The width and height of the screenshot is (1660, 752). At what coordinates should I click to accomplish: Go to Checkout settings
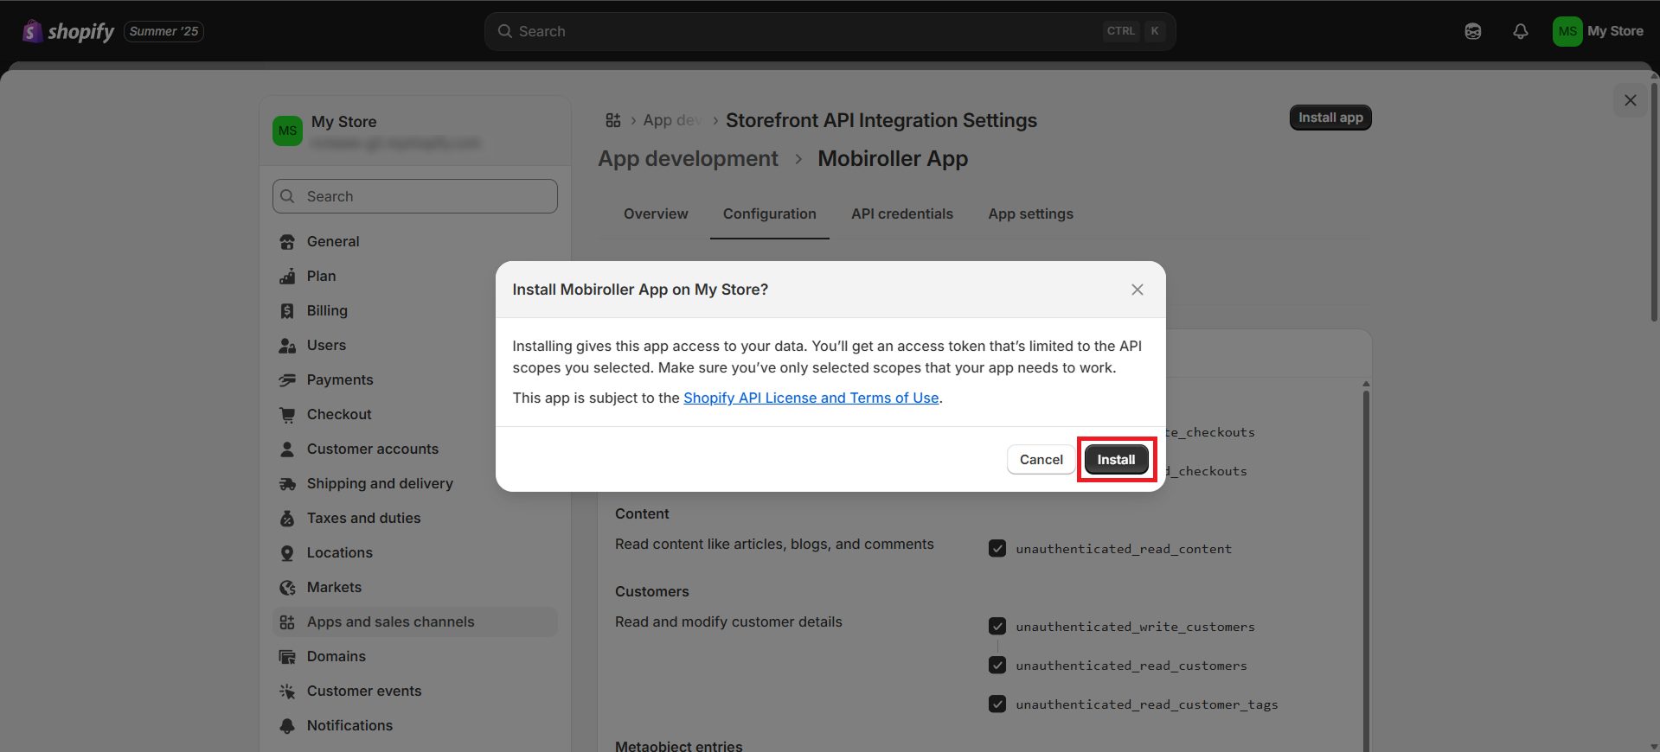click(x=415, y=415)
